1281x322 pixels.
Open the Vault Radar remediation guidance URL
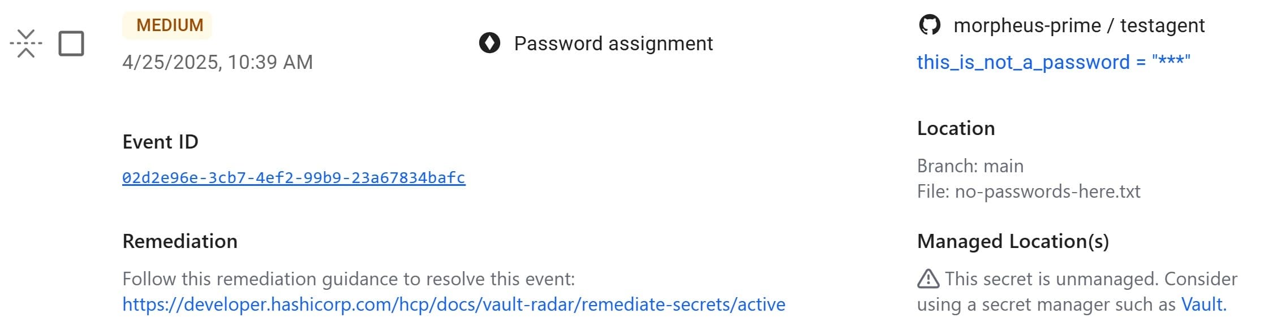453,304
